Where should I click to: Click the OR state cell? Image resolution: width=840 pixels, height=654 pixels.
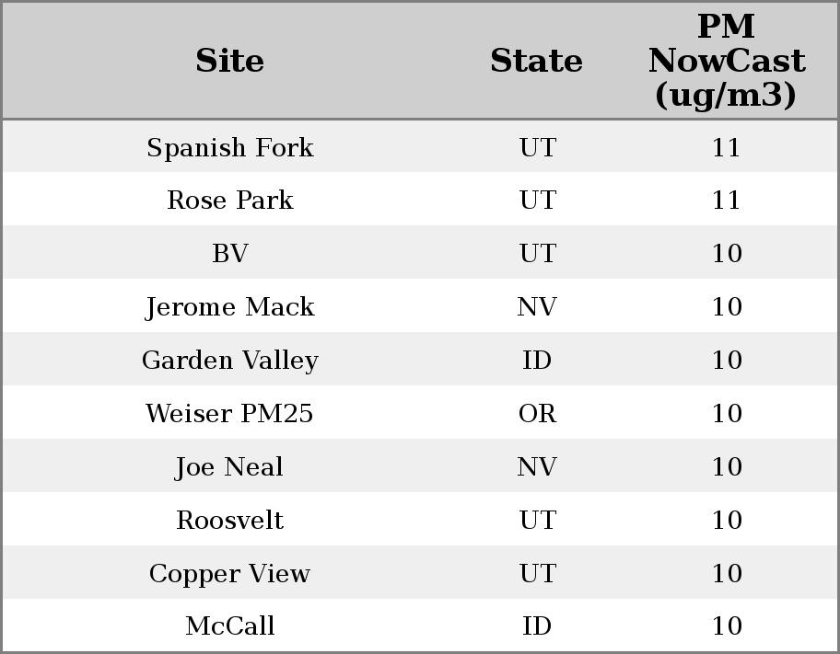[x=537, y=414]
